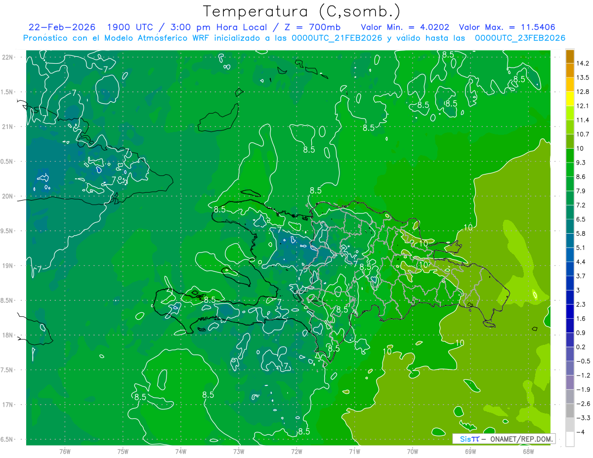The height and width of the screenshot is (458, 593).
Task: Click the "-4" color scale label
Action: point(580,432)
